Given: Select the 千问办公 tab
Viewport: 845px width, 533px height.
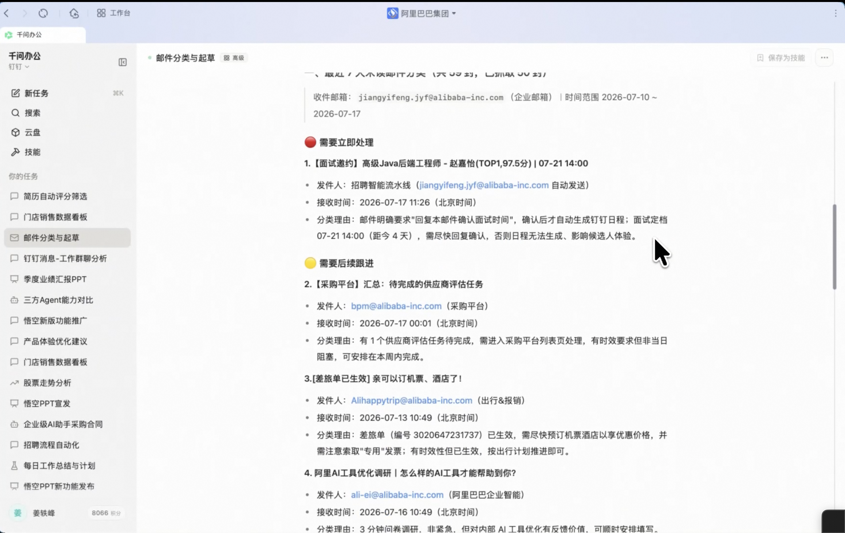Looking at the screenshot, I should [43, 35].
